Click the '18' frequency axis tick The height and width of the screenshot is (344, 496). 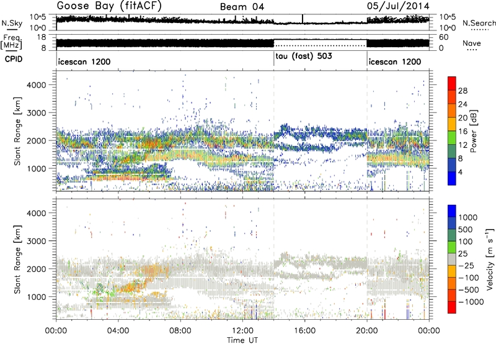click(x=42, y=37)
